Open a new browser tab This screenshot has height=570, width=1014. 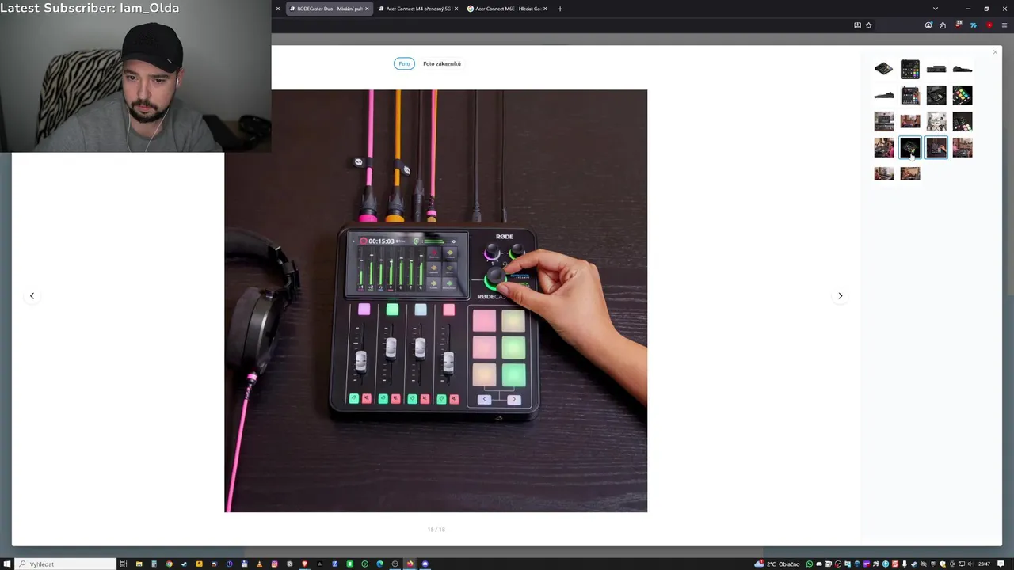tap(560, 9)
